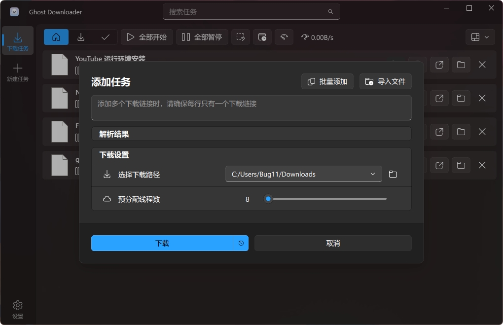Maximize the Ghost Downloader window

click(469, 8)
